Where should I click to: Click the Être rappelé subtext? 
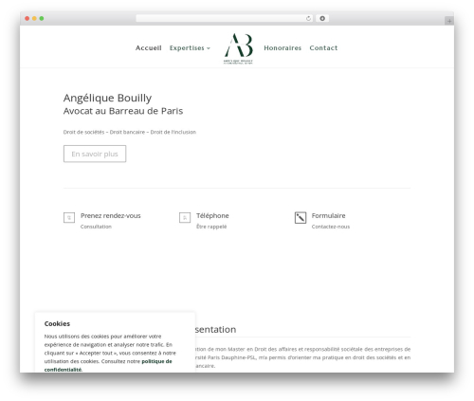pos(211,227)
